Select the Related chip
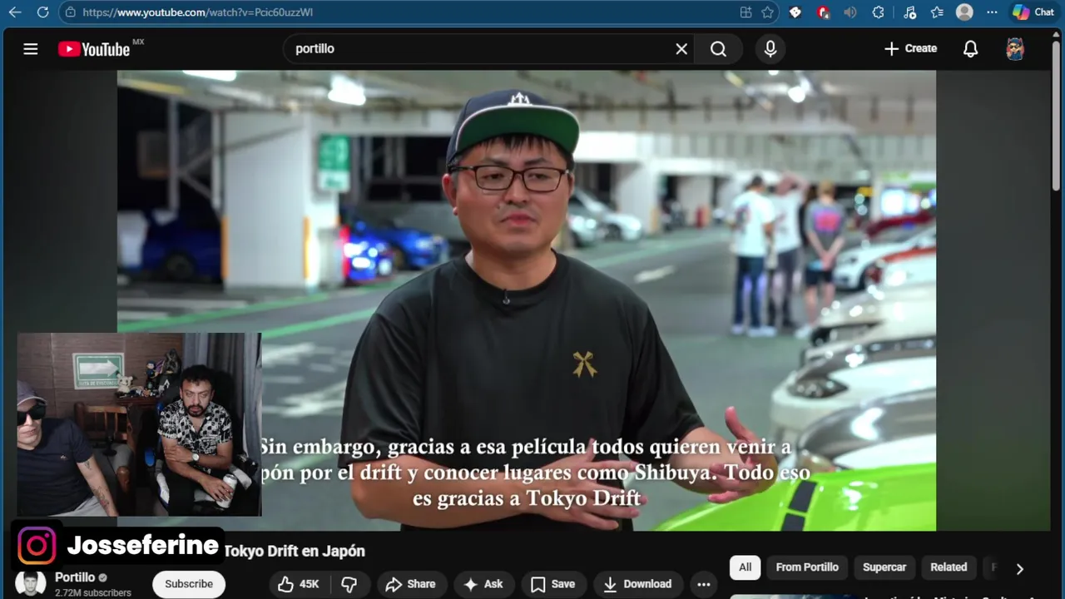The image size is (1065, 599). pos(949,567)
